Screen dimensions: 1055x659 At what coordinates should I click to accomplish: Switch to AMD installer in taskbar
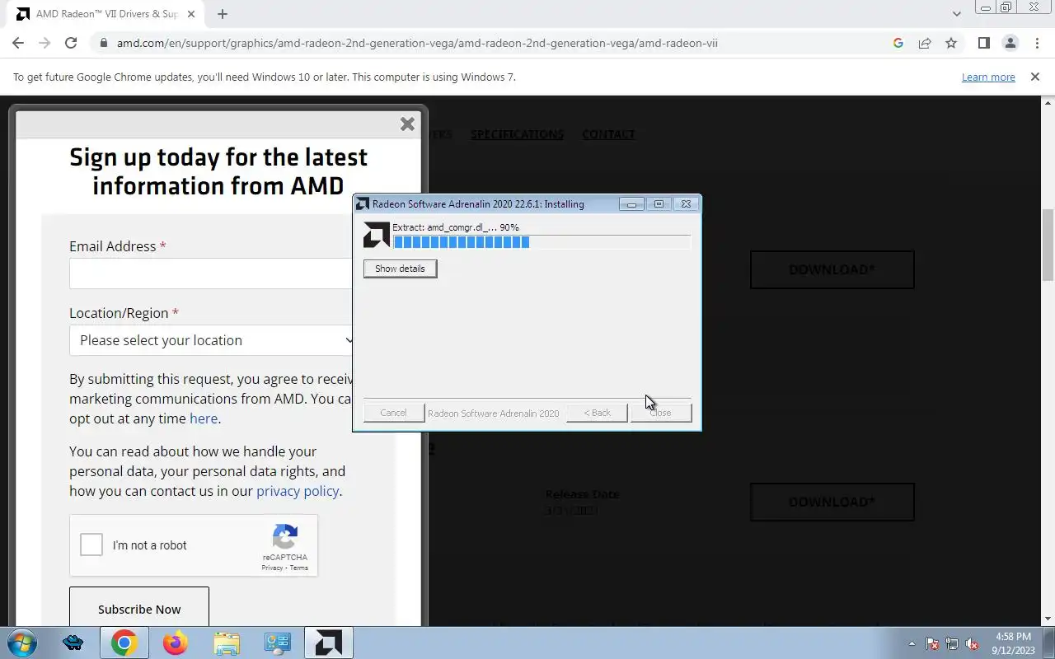pyautogui.click(x=328, y=643)
